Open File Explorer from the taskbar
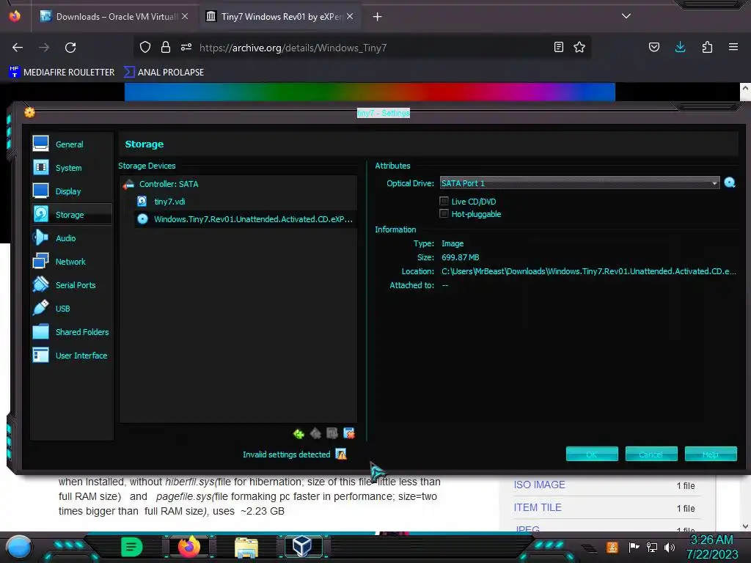The height and width of the screenshot is (563, 751). coord(246,548)
